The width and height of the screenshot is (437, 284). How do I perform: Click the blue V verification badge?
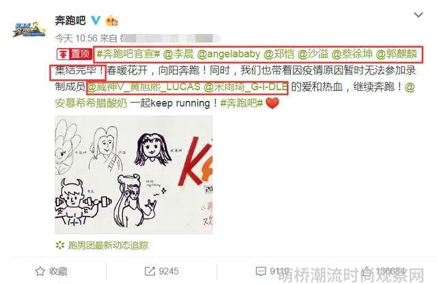coord(96,20)
